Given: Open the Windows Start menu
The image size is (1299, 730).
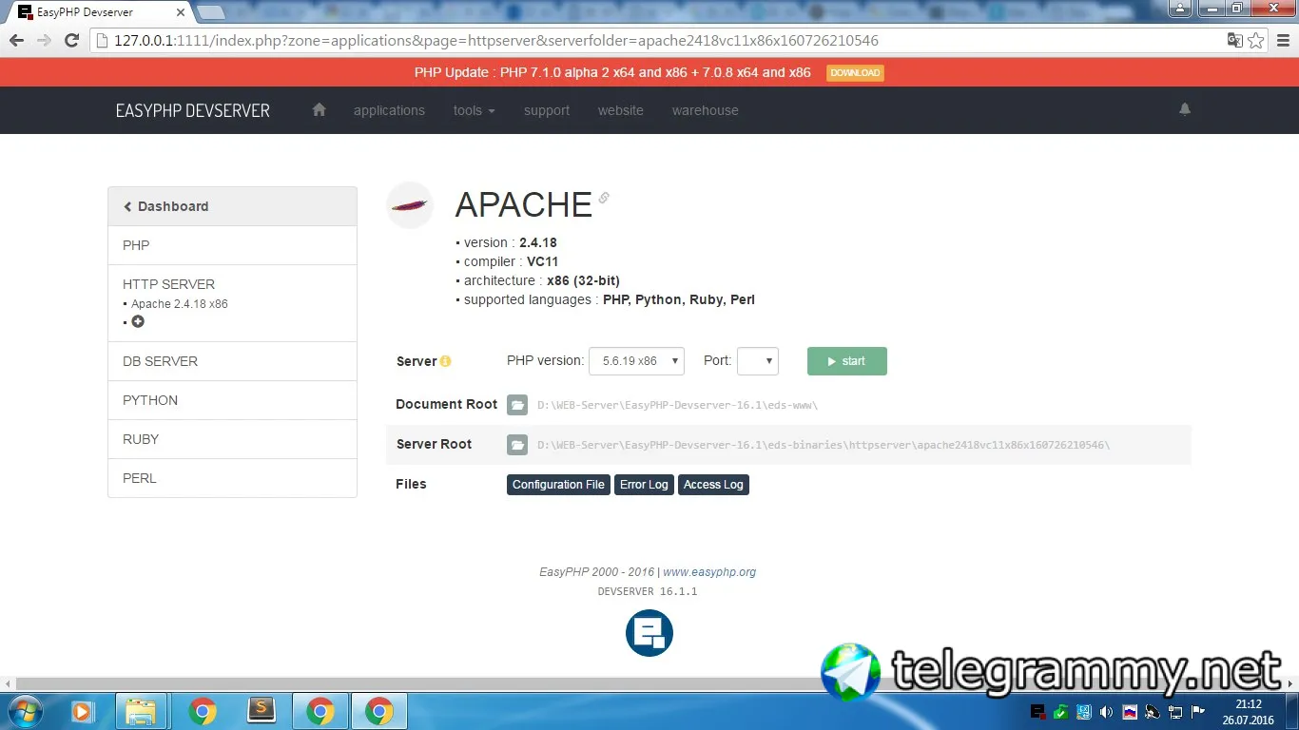Looking at the screenshot, I should click(x=24, y=711).
